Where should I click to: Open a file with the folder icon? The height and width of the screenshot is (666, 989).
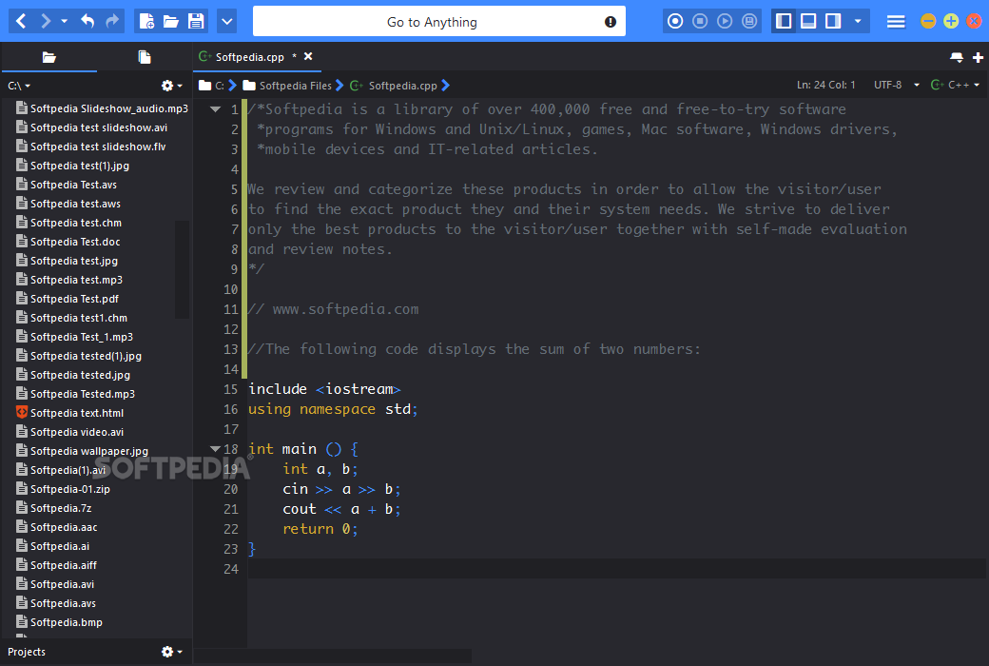171,22
